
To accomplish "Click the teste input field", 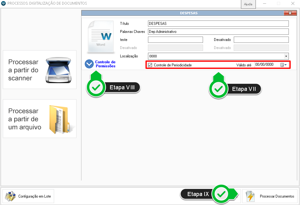I will tap(175, 40).
